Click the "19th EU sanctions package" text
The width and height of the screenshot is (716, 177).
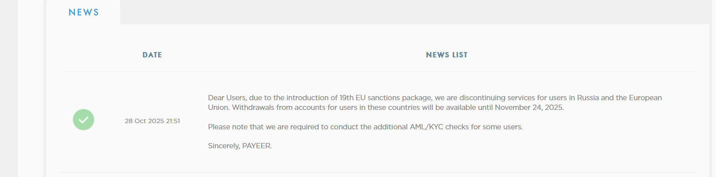385,98
